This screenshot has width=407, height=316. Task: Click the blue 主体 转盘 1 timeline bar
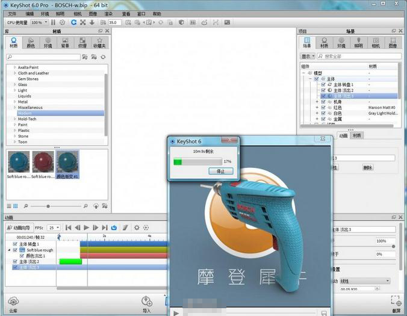pyautogui.click(x=124, y=244)
